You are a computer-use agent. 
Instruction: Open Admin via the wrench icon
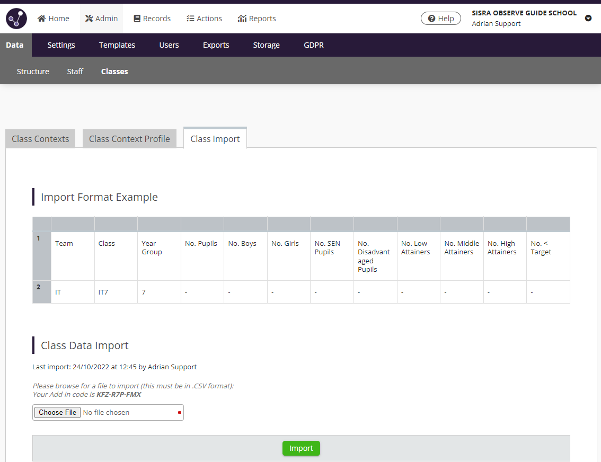(x=90, y=18)
